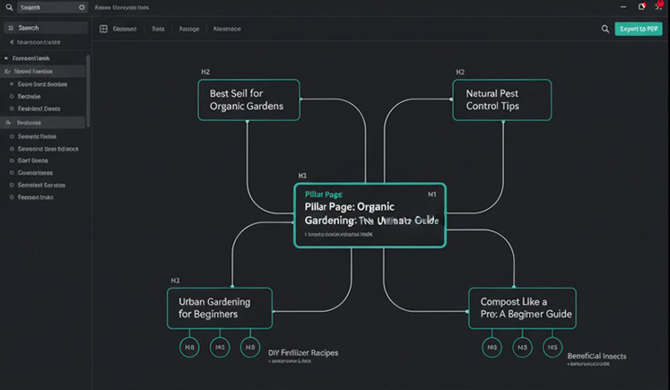Minimize the application window

coord(623,7)
